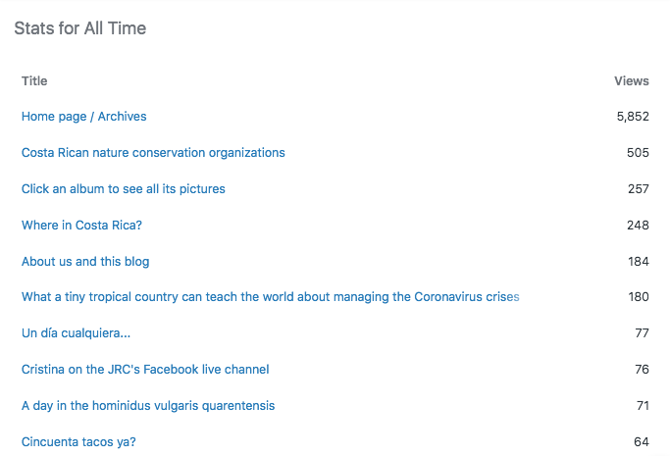Open the Where in Costa Rica? page
The image size is (670, 456).
[81, 225]
